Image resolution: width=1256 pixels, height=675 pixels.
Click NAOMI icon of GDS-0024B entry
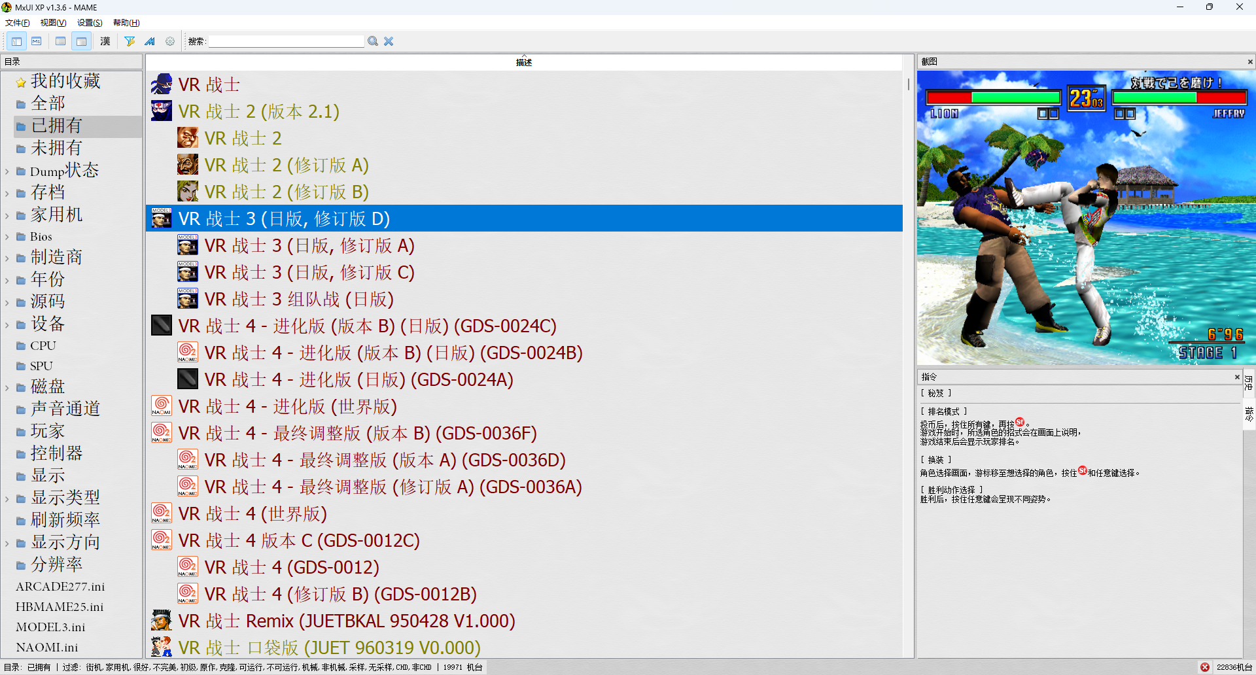(188, 353)
